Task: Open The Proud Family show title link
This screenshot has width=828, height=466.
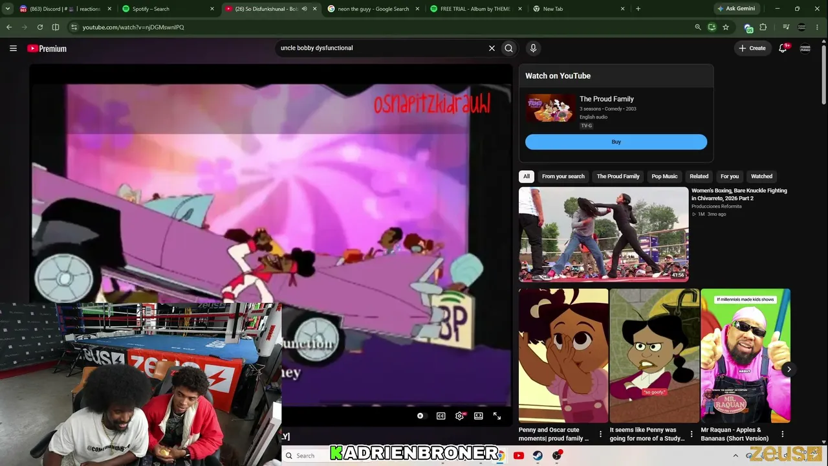Action: pyautogui.click(x=607, y=99)
